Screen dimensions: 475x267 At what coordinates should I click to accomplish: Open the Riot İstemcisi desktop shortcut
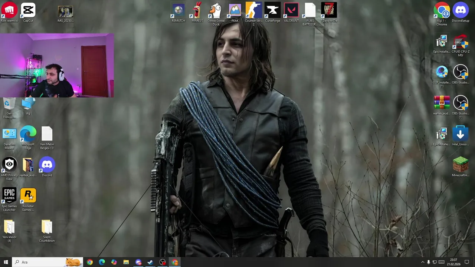click(x=9, y=12)
